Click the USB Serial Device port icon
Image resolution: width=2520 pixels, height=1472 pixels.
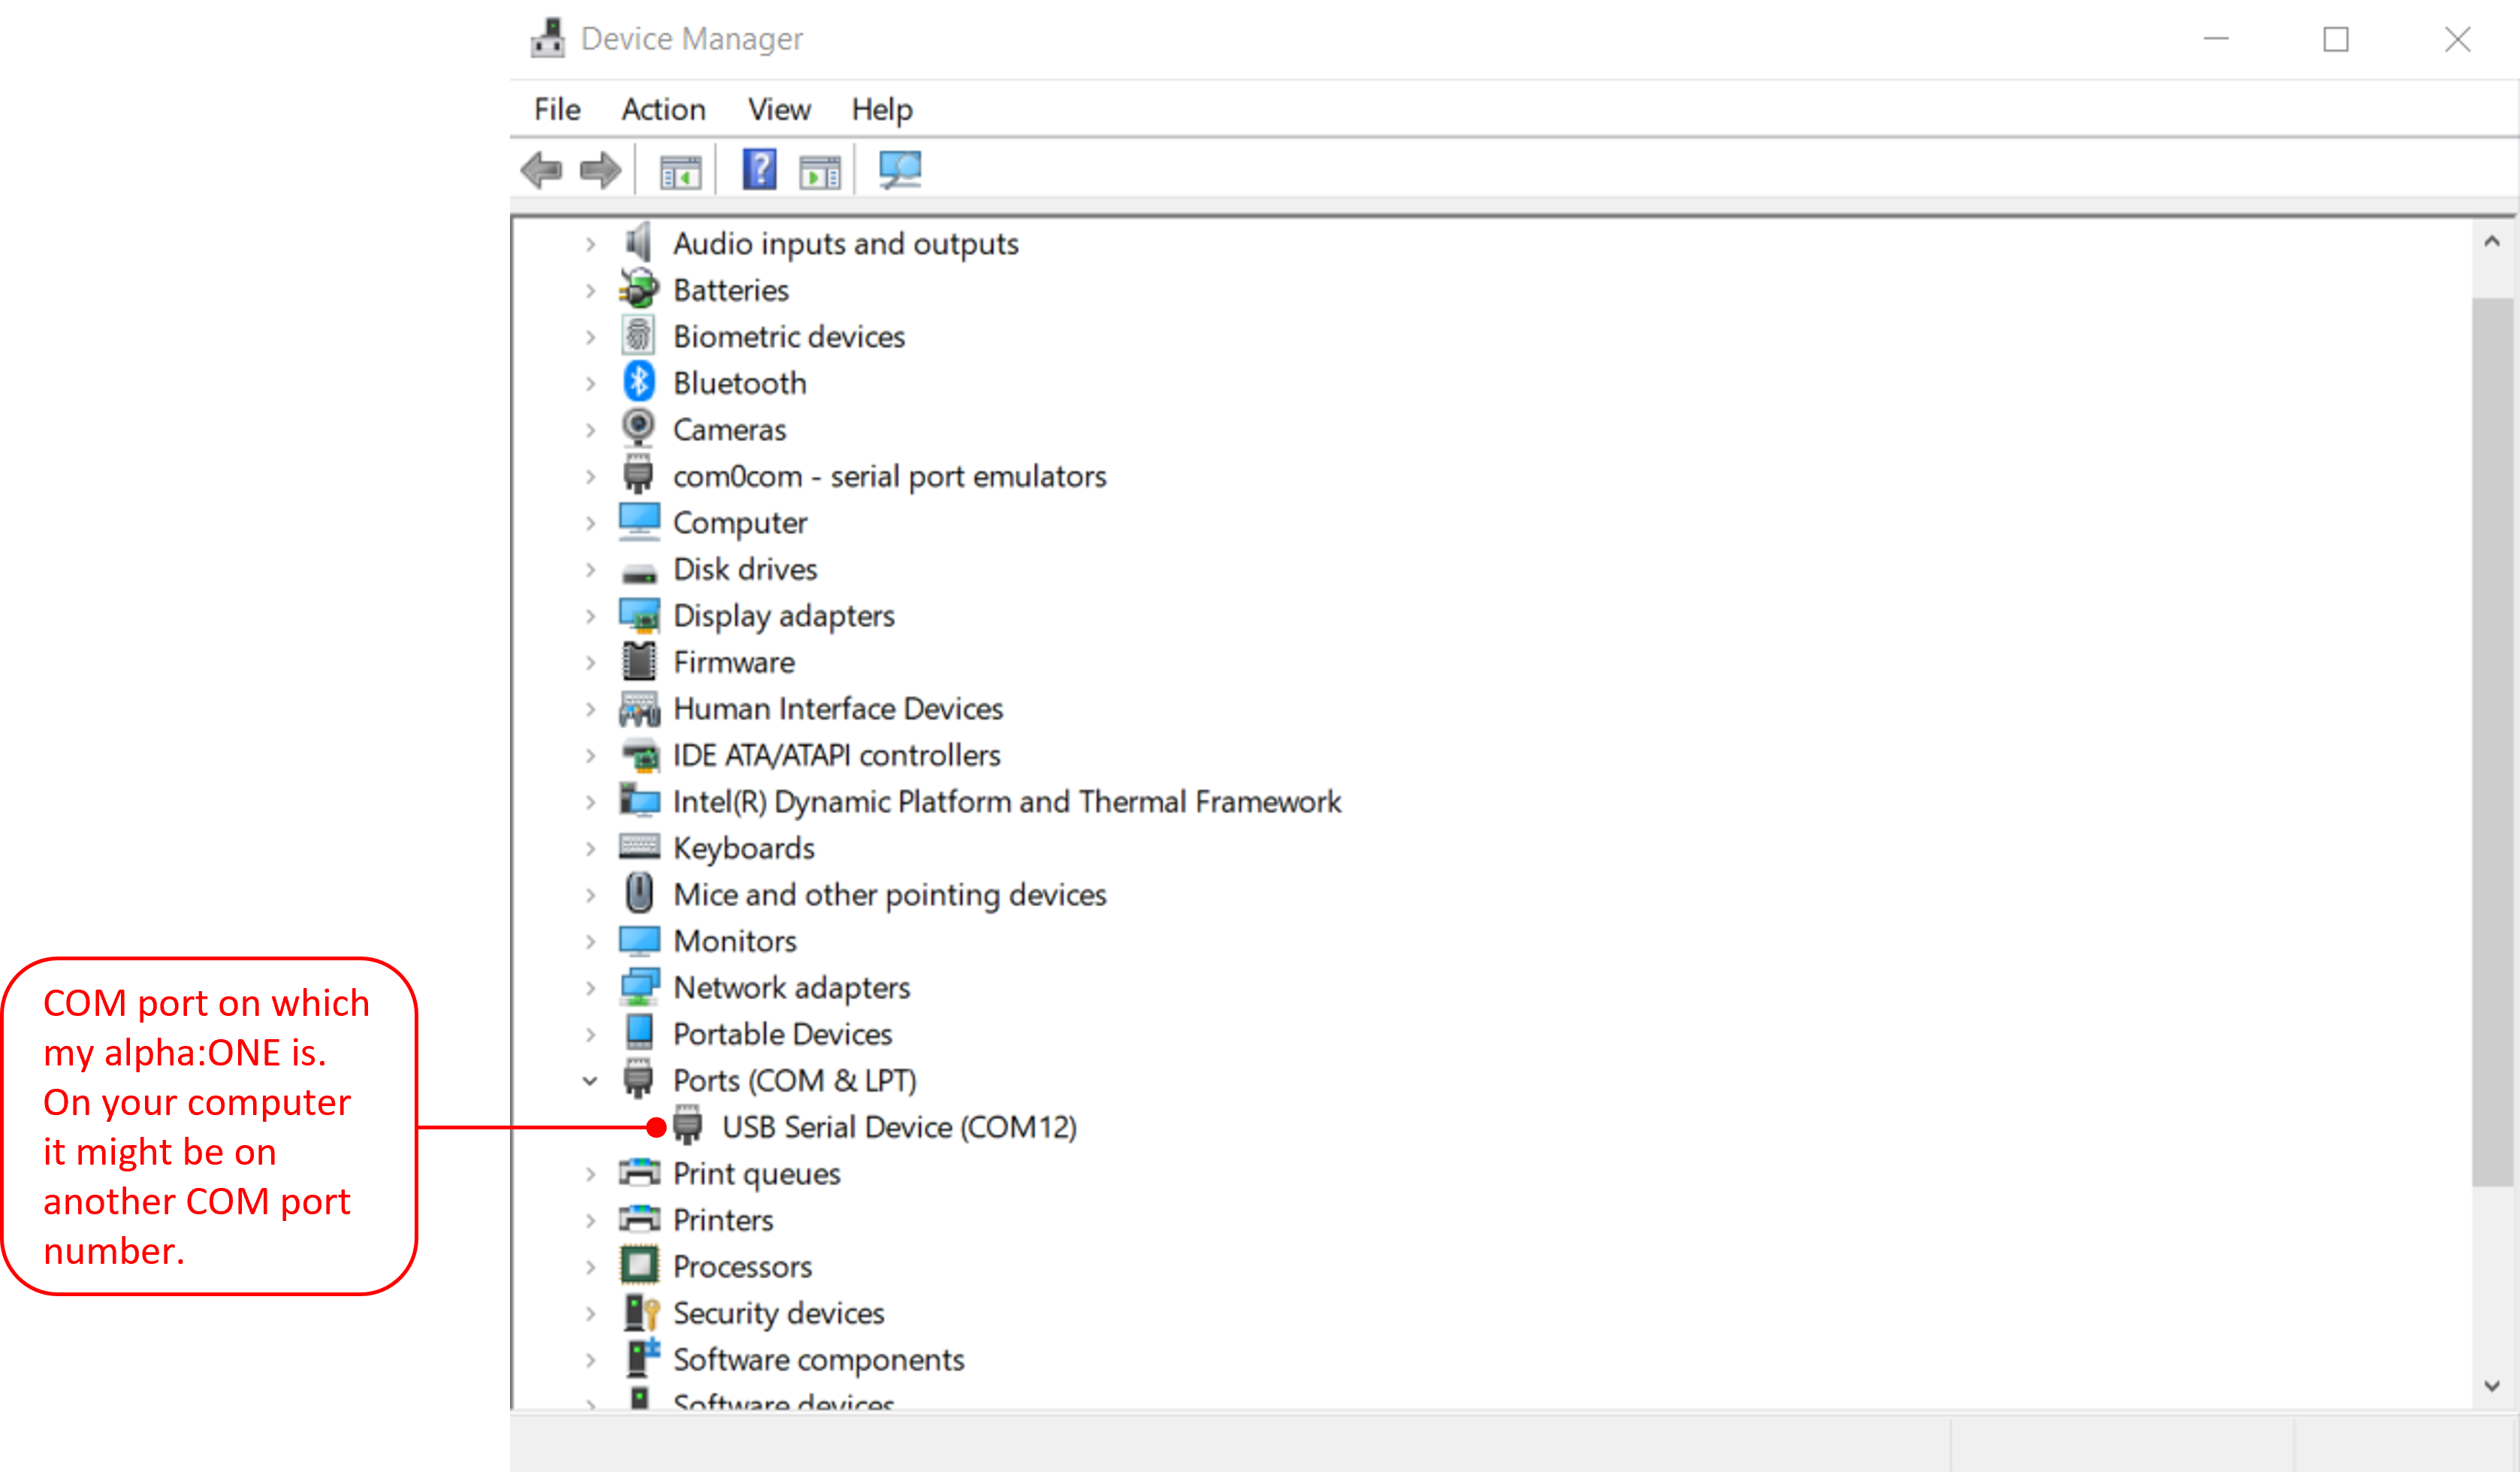point(687,1126)
